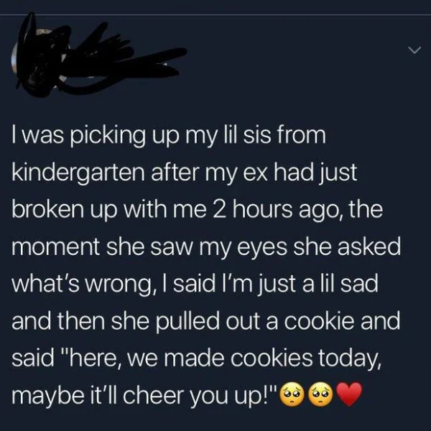Click the text "what's wrong"

pos(85,284)
